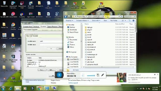
Task: Open the Genymotion desktop shortcut
Action: tap(13, 15)
